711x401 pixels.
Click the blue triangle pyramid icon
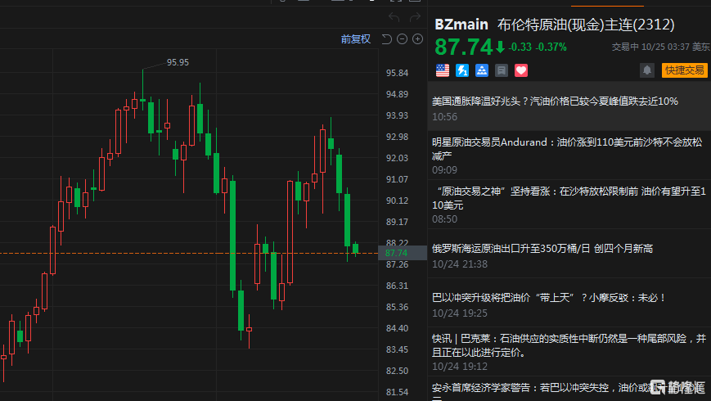[482, 70]
